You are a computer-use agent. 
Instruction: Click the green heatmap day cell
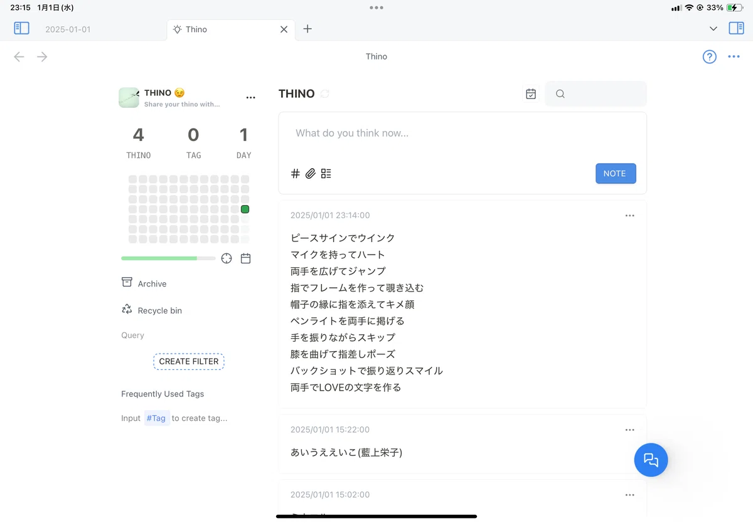(245, 209)
